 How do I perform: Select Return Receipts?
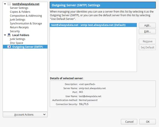(19, 27)
